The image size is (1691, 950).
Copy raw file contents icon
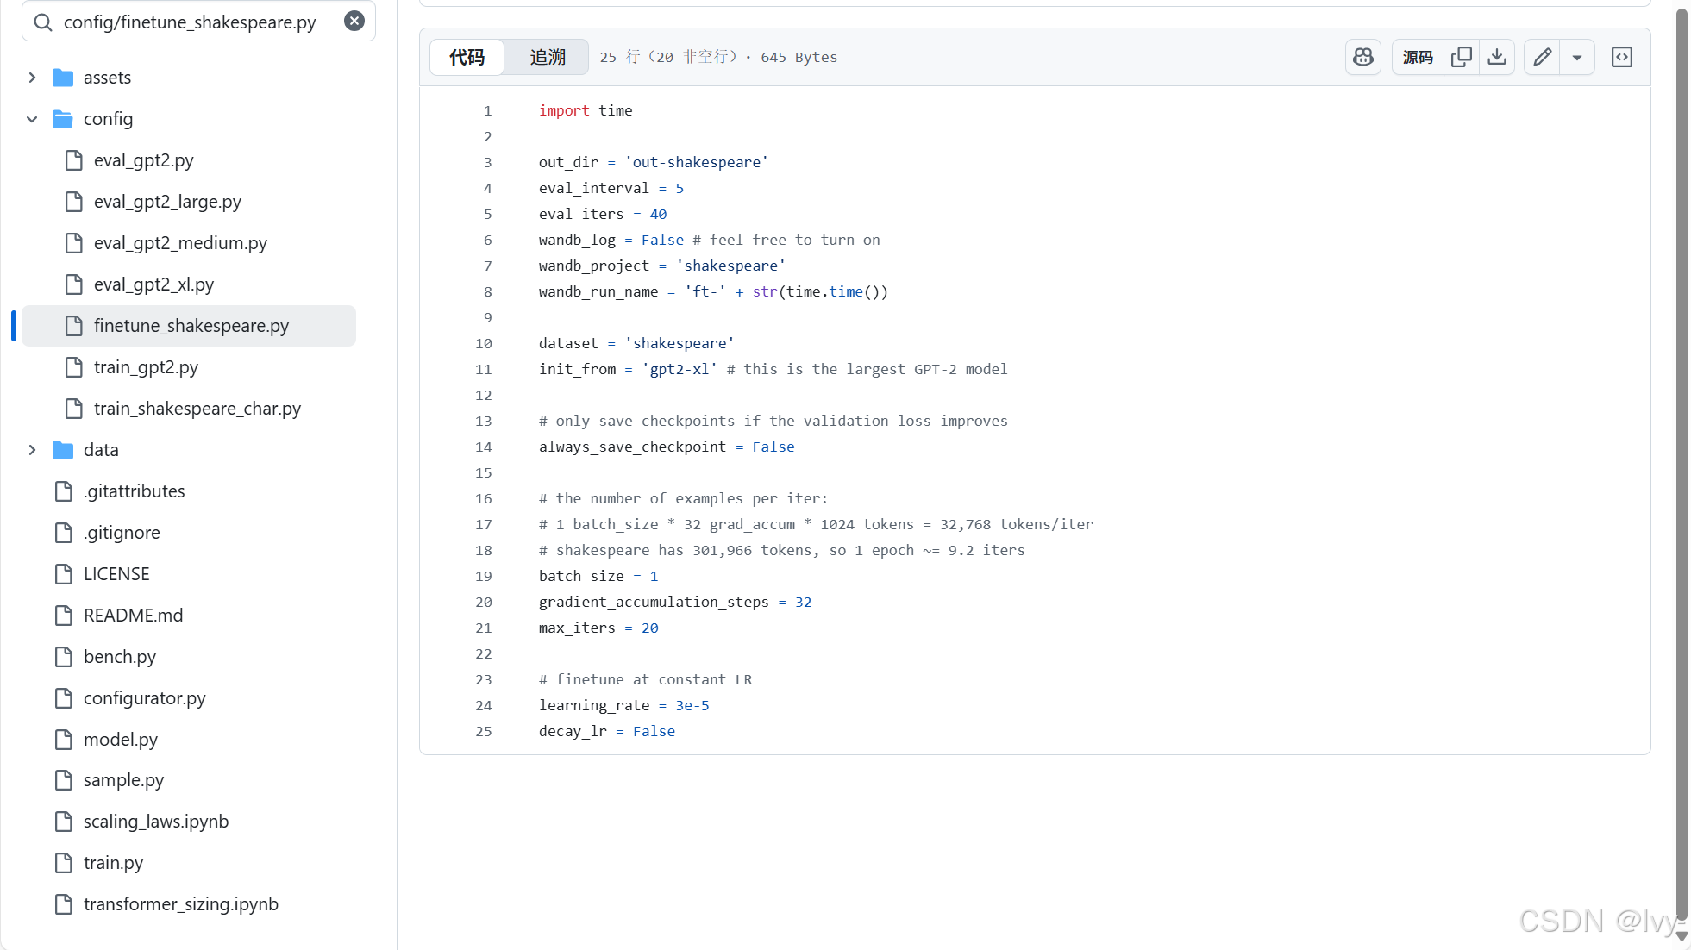pos(1462,57)
